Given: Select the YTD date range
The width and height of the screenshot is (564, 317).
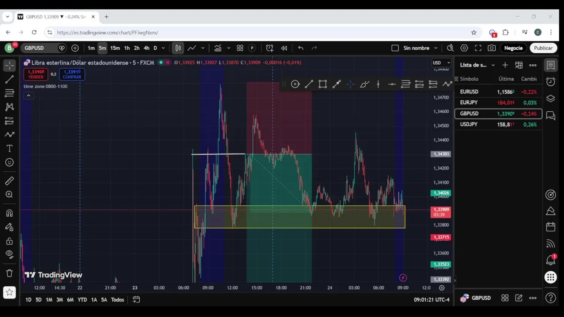Looking at the screenshot, I should pyautogui.click(x=82, y=300).
